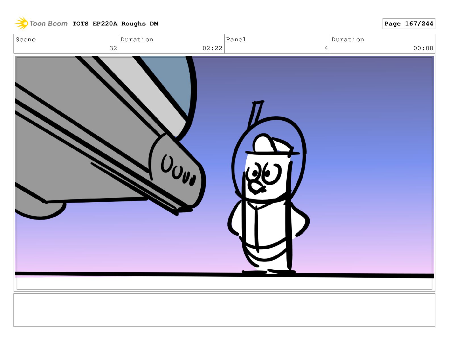Click the title 'TOTS EP220A Roughs DM'
Viewport: 449px width, 347px height.
point(115,24)
